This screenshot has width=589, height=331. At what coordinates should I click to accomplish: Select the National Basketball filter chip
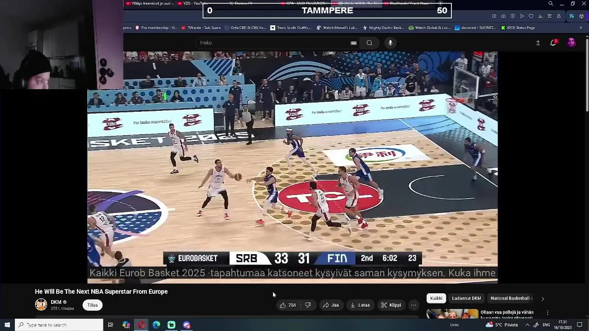(511, 298)
